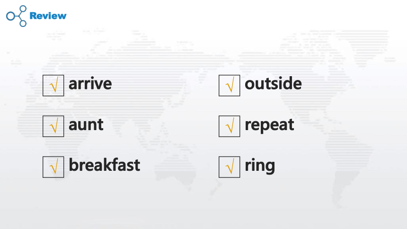Select the word aunt
This screenshot has width=407, height=229.
86,124
